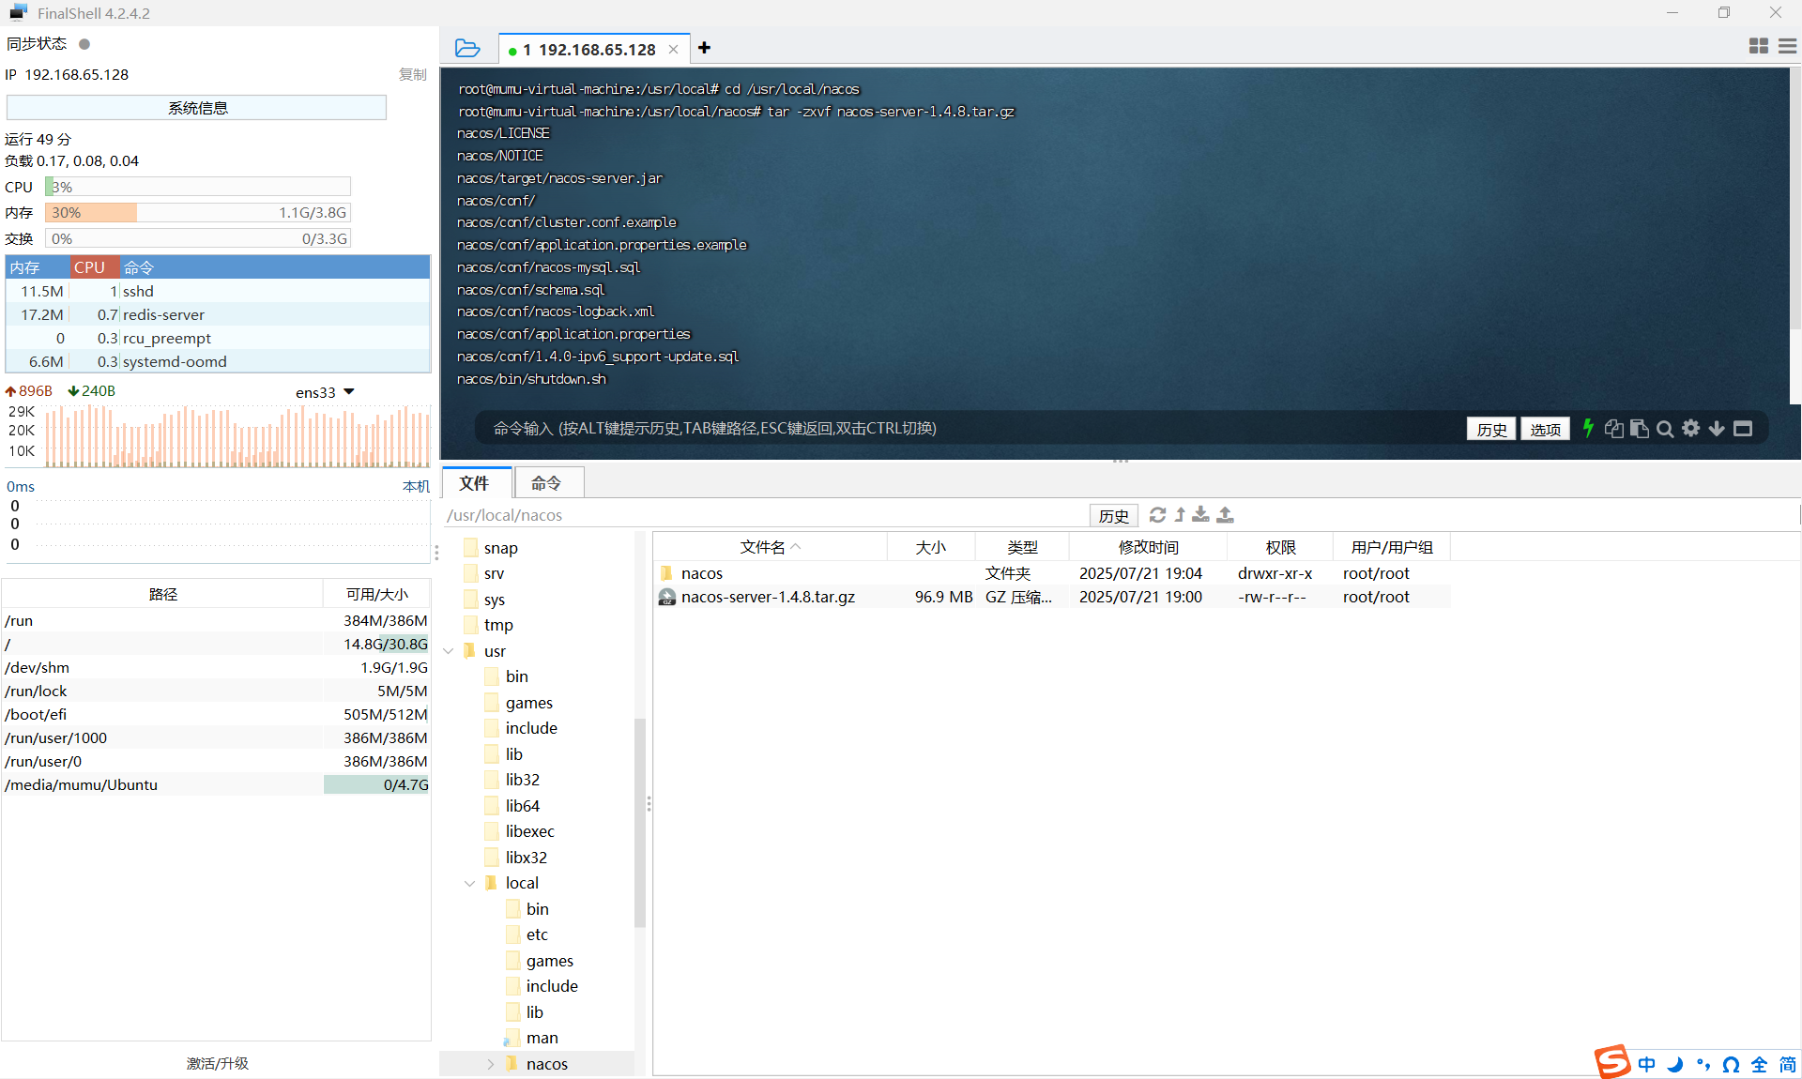Click the 系统信息 button
The height and width of the screenshot is (1079, 1802).
[x=197, y=108]
